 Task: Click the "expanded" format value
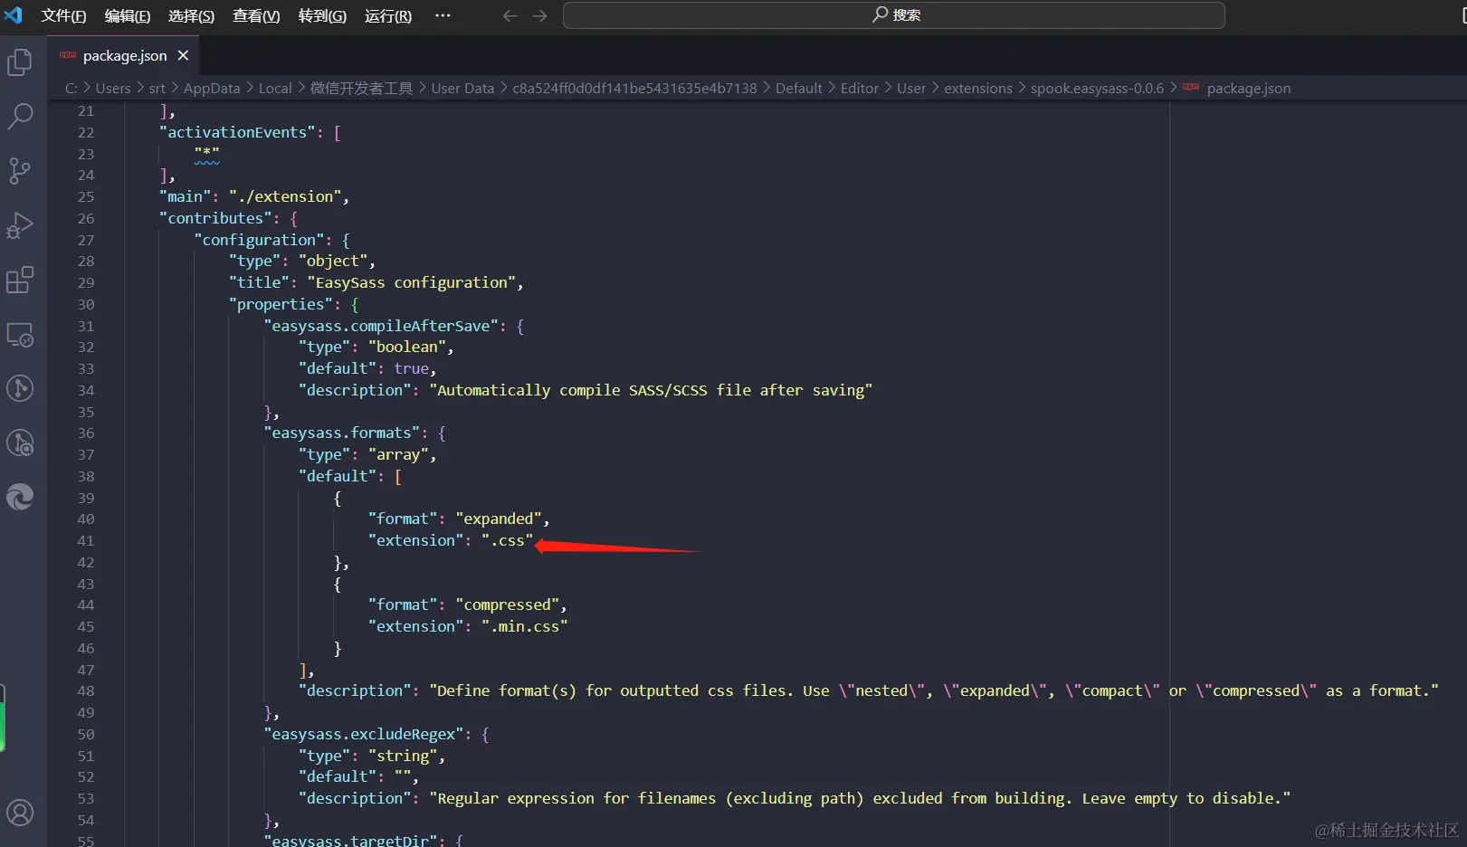(x=499, y=519)
